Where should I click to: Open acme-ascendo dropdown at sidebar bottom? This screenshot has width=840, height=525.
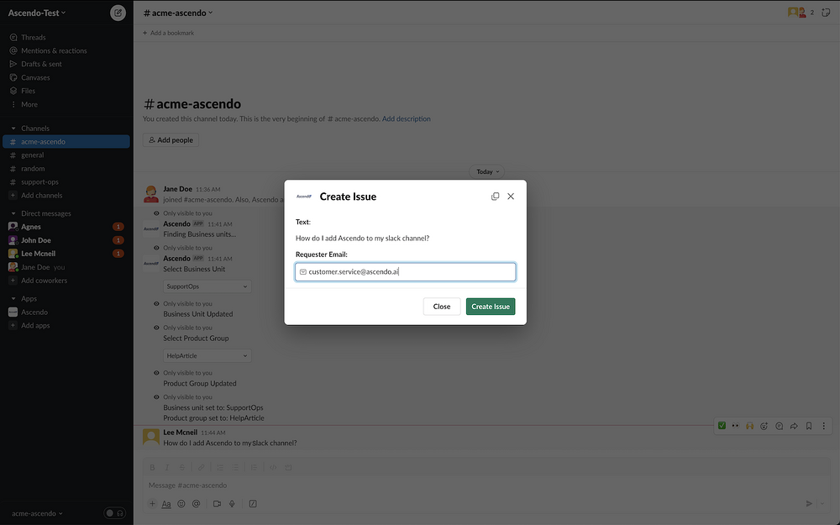pos(37,513)
